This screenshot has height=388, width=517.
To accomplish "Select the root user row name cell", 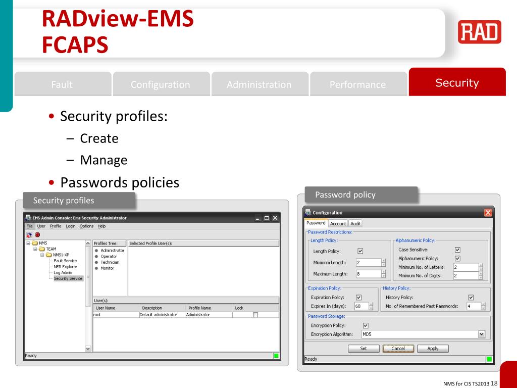I will [117, 315].
